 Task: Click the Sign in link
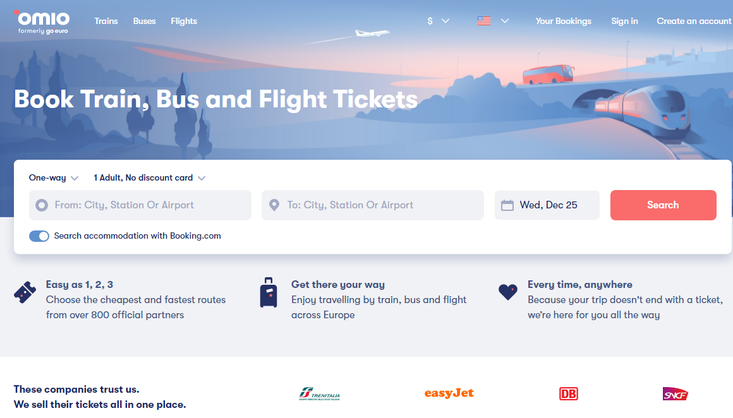[x=624, y=21]
